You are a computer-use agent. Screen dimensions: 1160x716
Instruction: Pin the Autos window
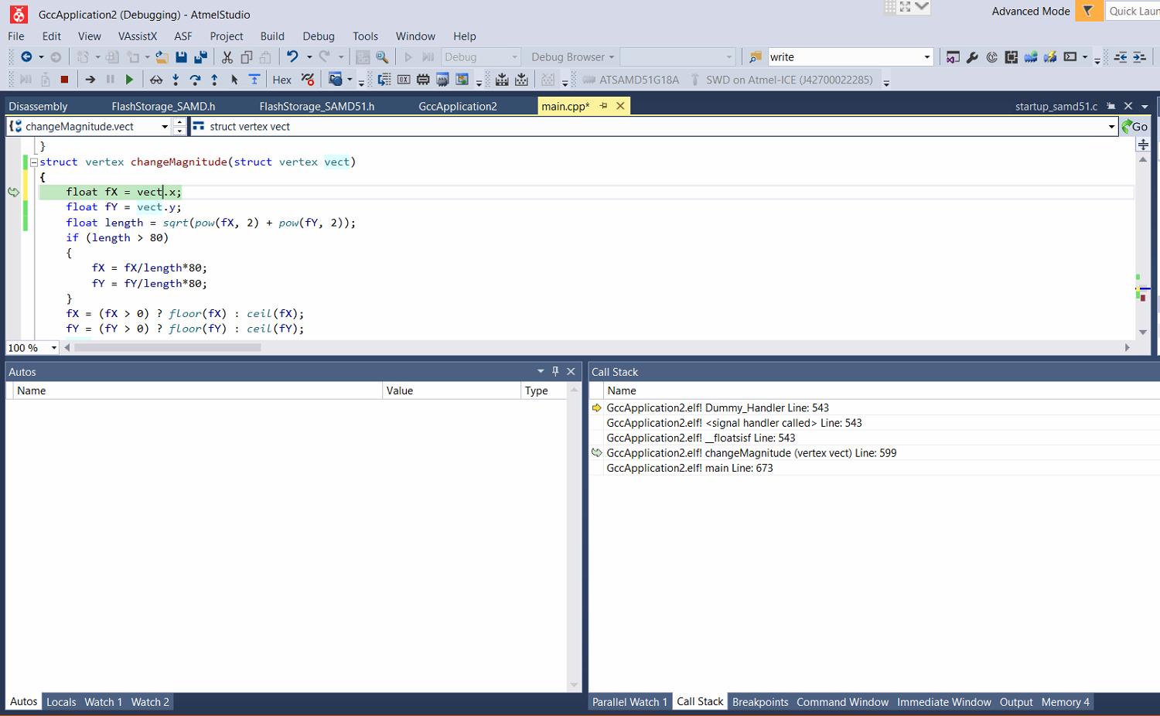coord(555,371)
